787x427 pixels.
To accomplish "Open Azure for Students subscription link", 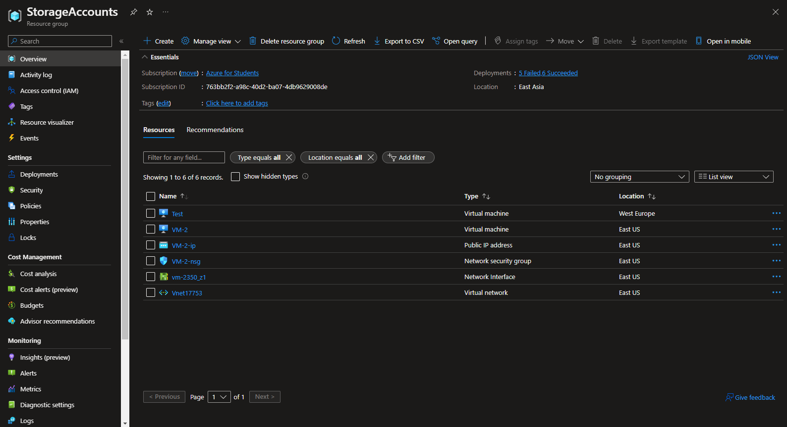I will coord(232,73).
